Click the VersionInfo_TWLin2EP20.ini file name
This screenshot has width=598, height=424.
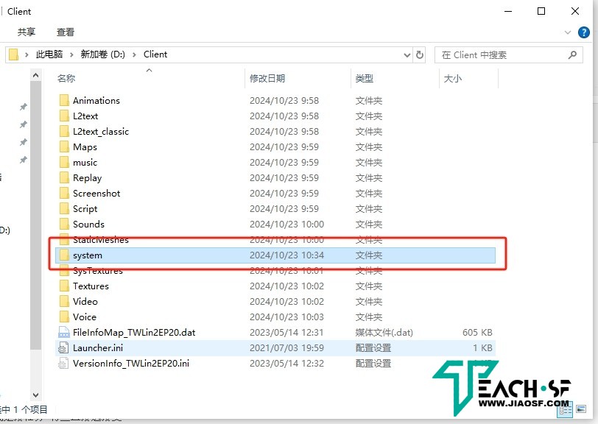131,364
